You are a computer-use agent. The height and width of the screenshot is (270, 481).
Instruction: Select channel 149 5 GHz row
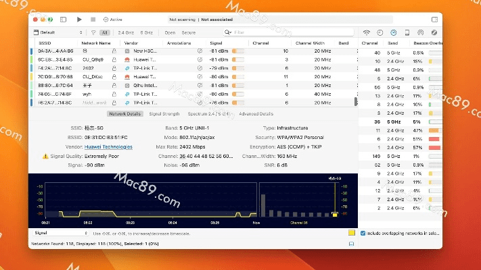[400, 157]
